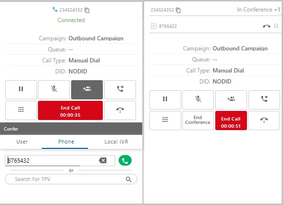Click the hang-up arrow icon in the left panel
Viewport: 283px width, 205px height.
(120, 110)
